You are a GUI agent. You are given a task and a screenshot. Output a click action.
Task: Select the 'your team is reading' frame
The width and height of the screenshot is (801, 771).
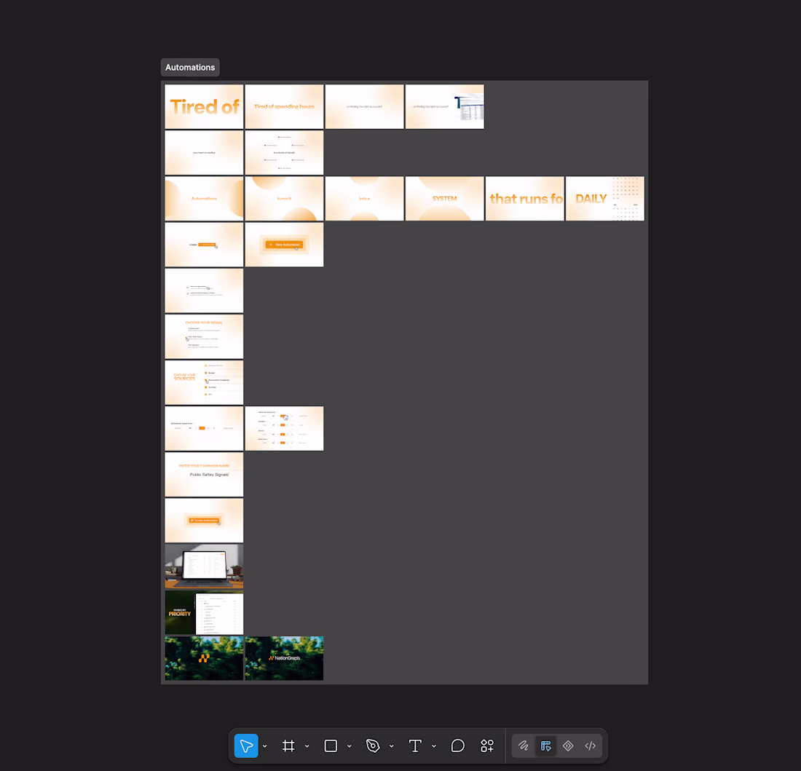[x=204, y=153]
